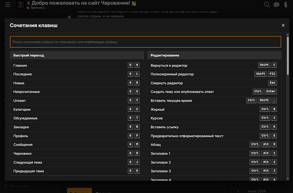This screenshot has height=193, width=293.
Task: Select the Главная shortcut row
Action: tap(77, 65)
